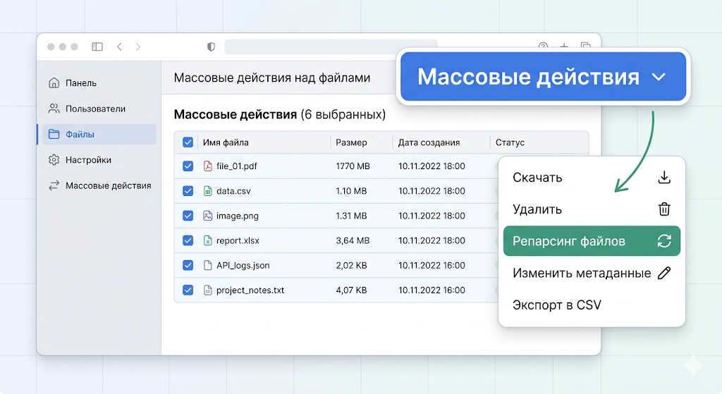Viewport: 722px width, 394px height.
Task: Click the file name project_notes.txt
Action: point(250,290)
